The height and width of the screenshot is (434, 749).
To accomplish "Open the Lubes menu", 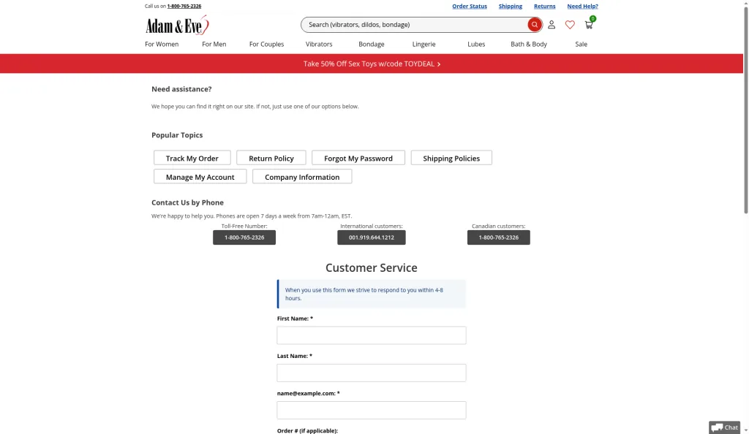I will pyautogui.click(x=476, y=44).
